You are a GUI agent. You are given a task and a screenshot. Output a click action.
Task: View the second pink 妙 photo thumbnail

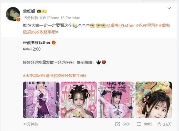tap(79, 100)
